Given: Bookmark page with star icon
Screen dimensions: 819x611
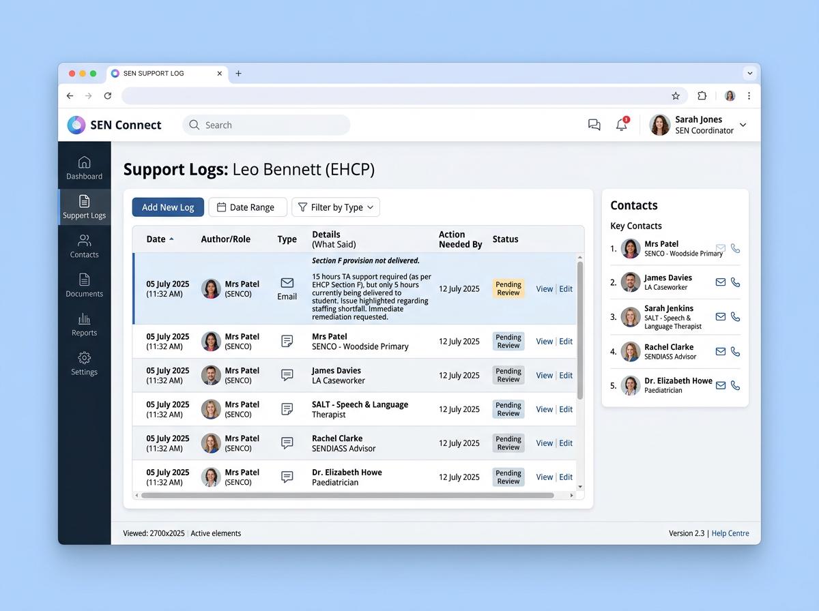Looking at the screenshot, I should pyautogui.click(x=676, y=96).
